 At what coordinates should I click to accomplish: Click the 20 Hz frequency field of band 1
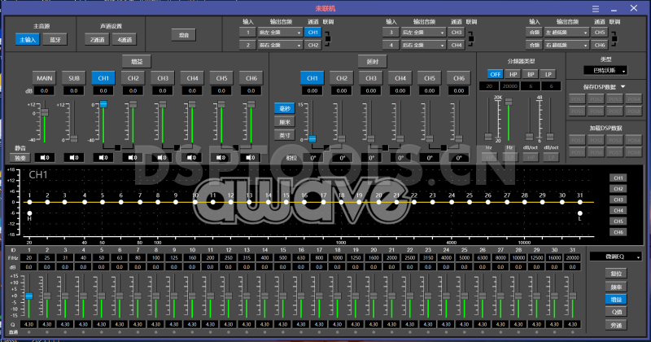pos(29,257)
